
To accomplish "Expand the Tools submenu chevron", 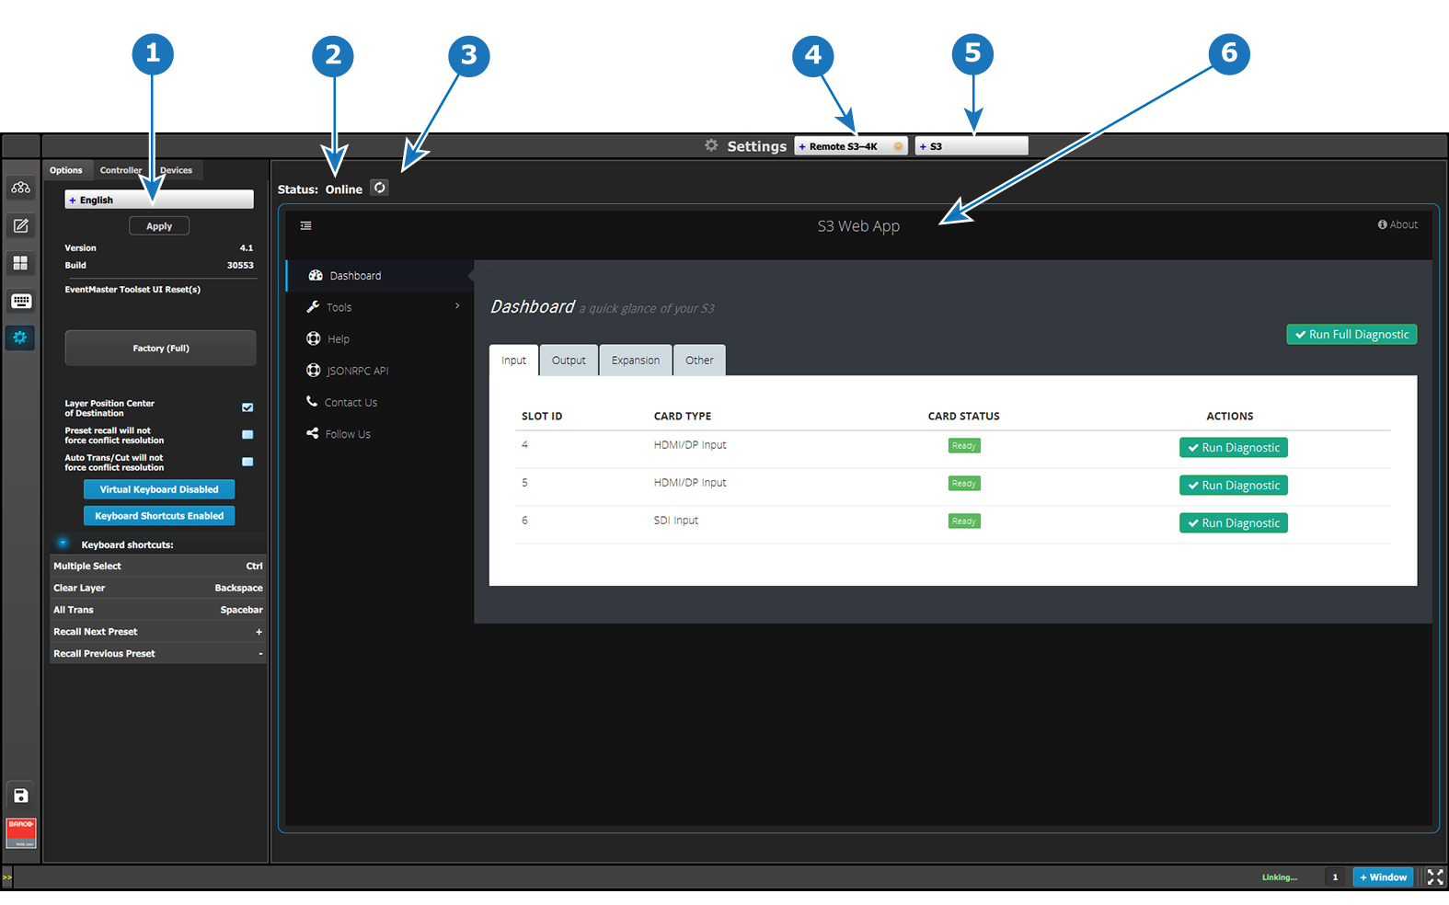I will (457, 305).
